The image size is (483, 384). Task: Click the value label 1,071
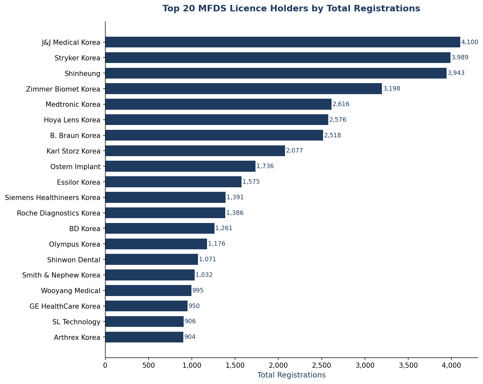207,259
